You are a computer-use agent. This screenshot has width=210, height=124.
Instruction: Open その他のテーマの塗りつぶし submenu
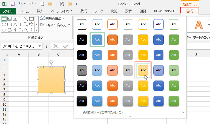tap(130, 112)
